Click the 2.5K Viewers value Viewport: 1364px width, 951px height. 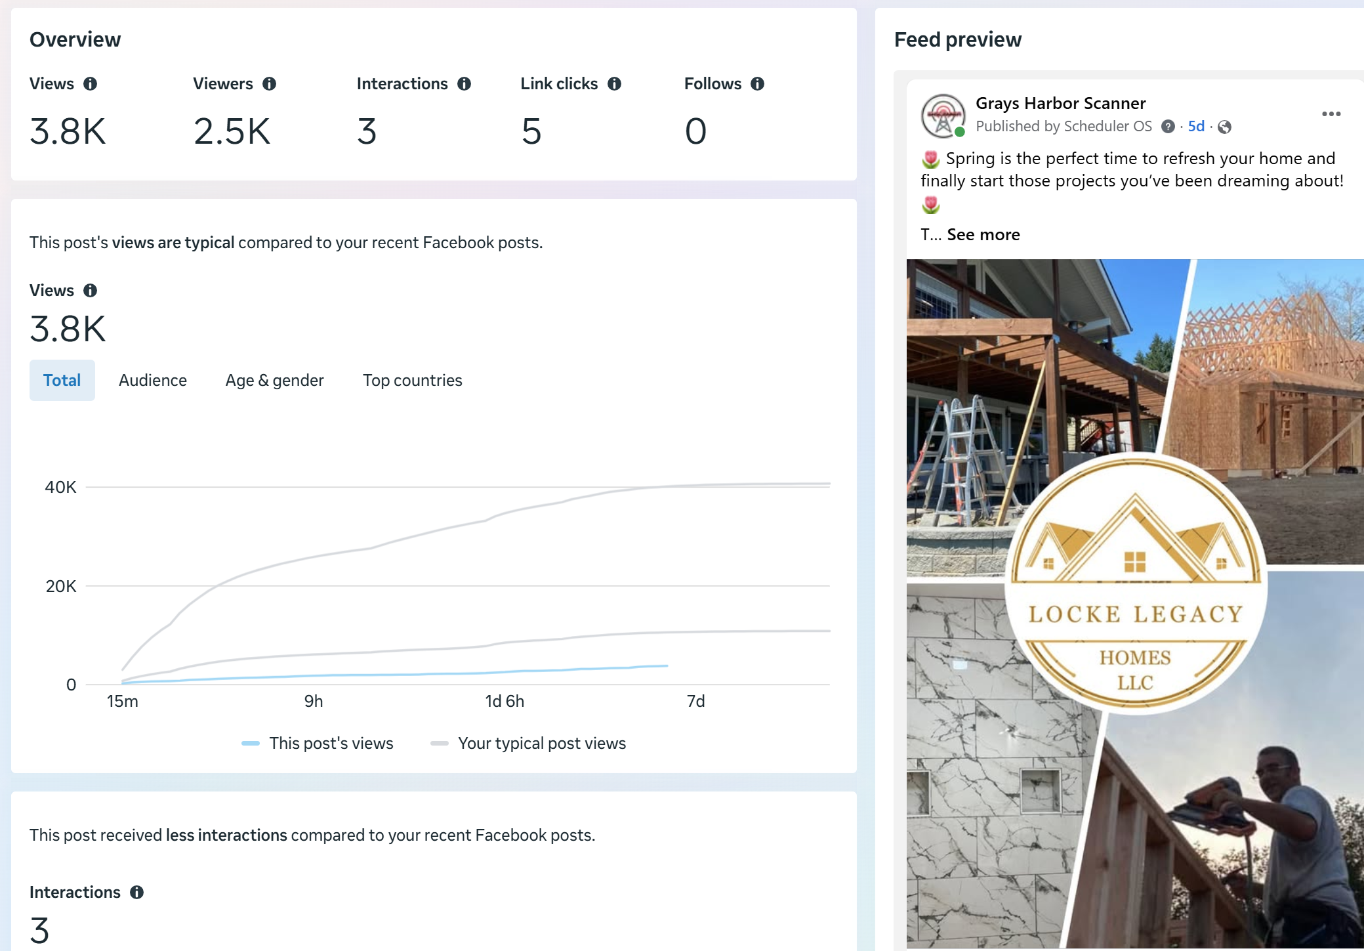pyautogui.click(x=232, y=131)
